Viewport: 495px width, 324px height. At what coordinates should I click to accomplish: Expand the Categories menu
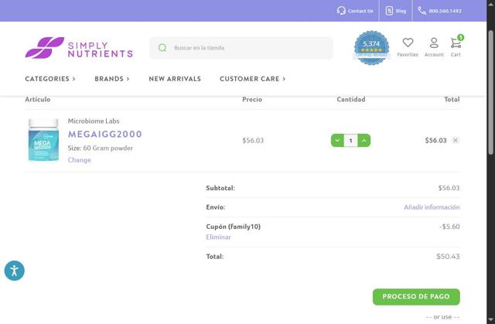(50, 79)
